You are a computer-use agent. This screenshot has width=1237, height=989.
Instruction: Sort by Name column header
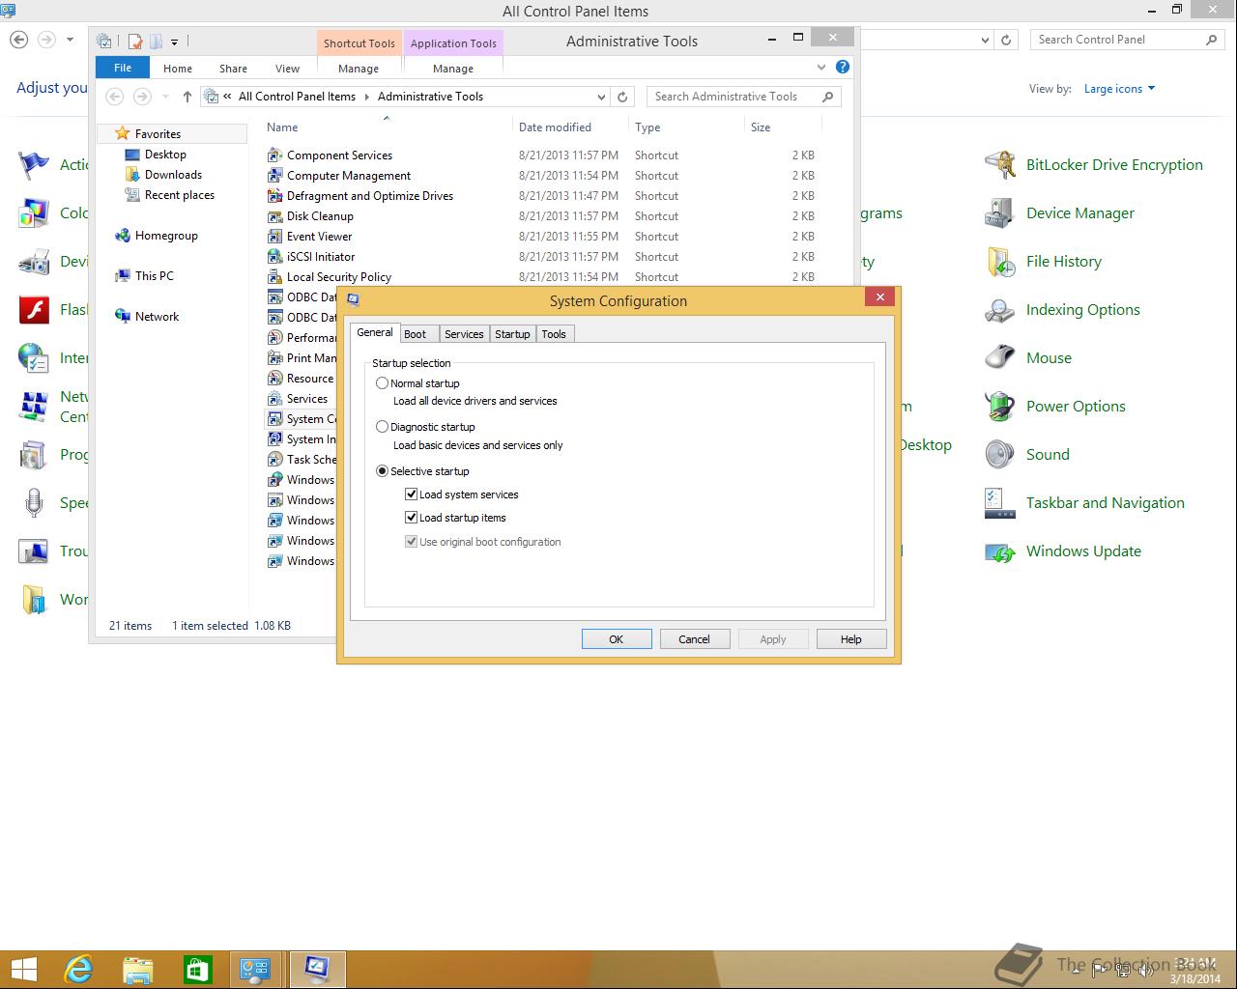(x=387, y=127)
